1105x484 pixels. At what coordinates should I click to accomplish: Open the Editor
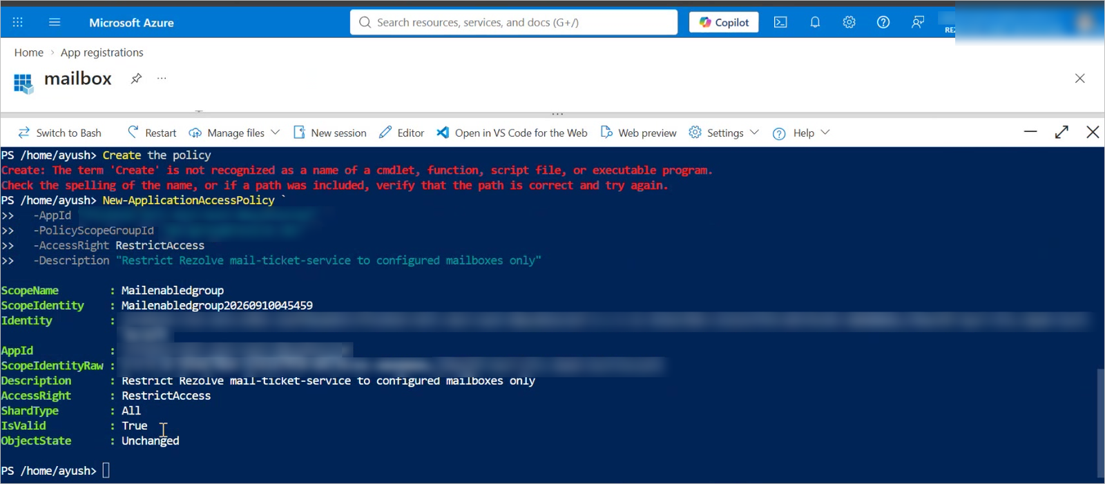[x=410, y=133]
